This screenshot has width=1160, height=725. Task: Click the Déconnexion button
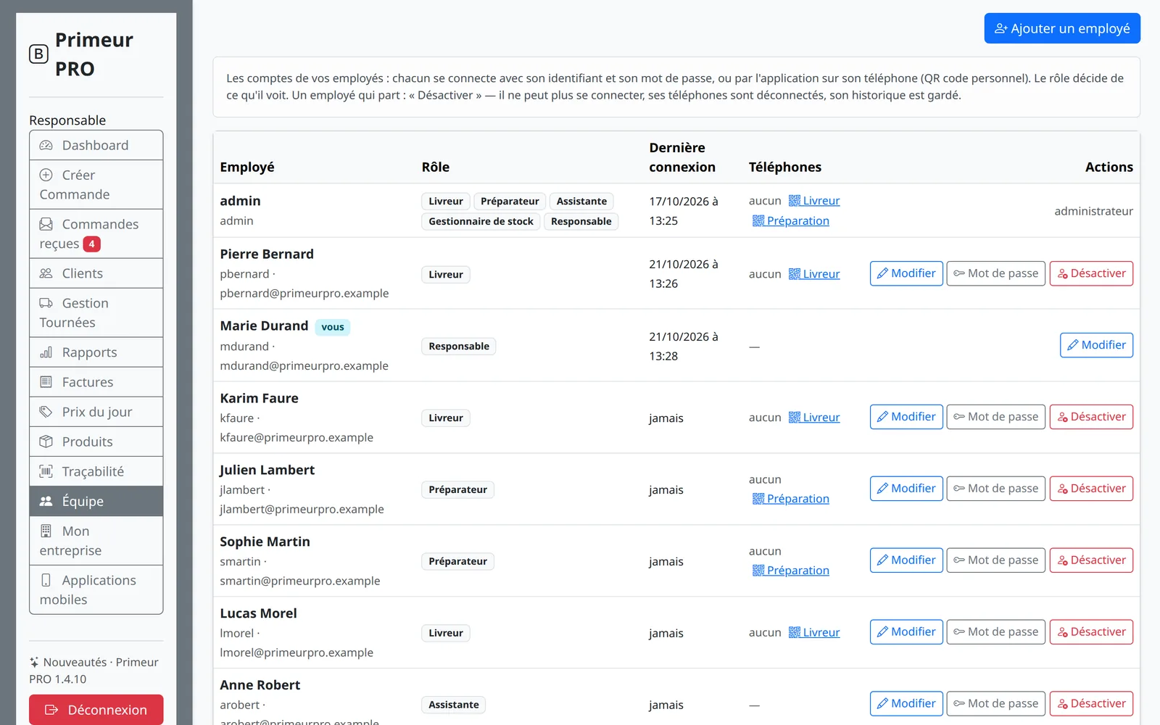tap(96, 710)
